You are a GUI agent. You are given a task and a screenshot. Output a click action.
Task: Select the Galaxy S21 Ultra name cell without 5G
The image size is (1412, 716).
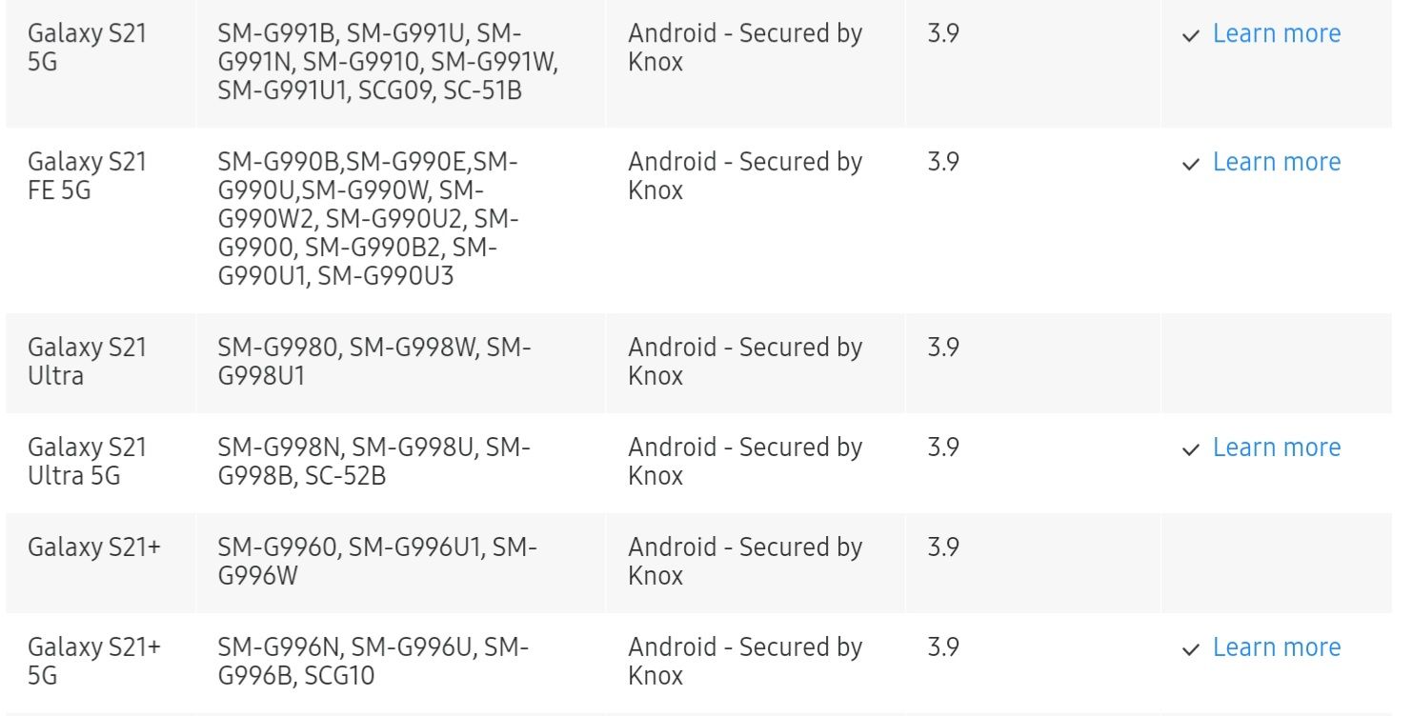click(x=87, y=362)
